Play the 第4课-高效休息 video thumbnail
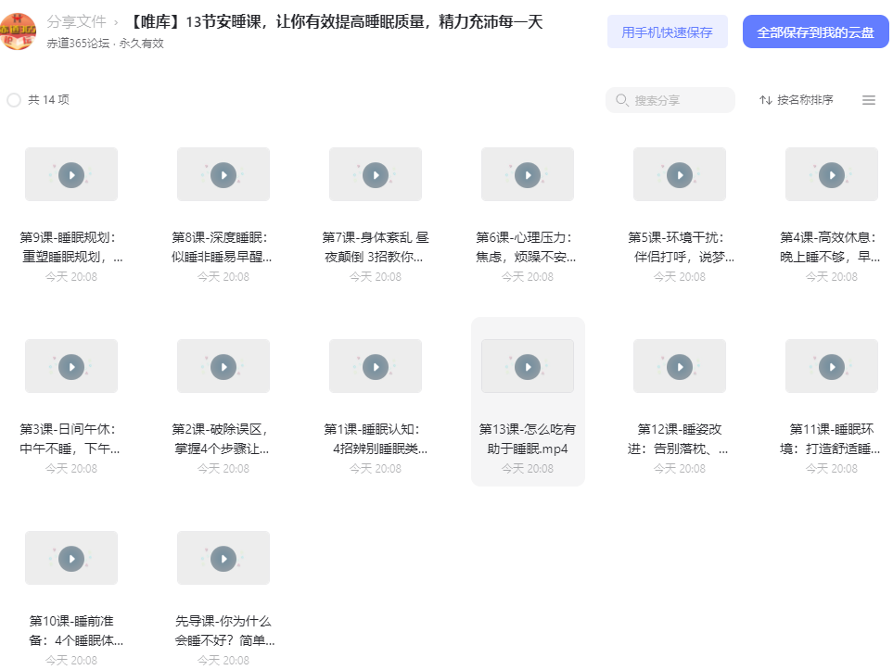The image size is (893, 670). (x=832, y=174)
